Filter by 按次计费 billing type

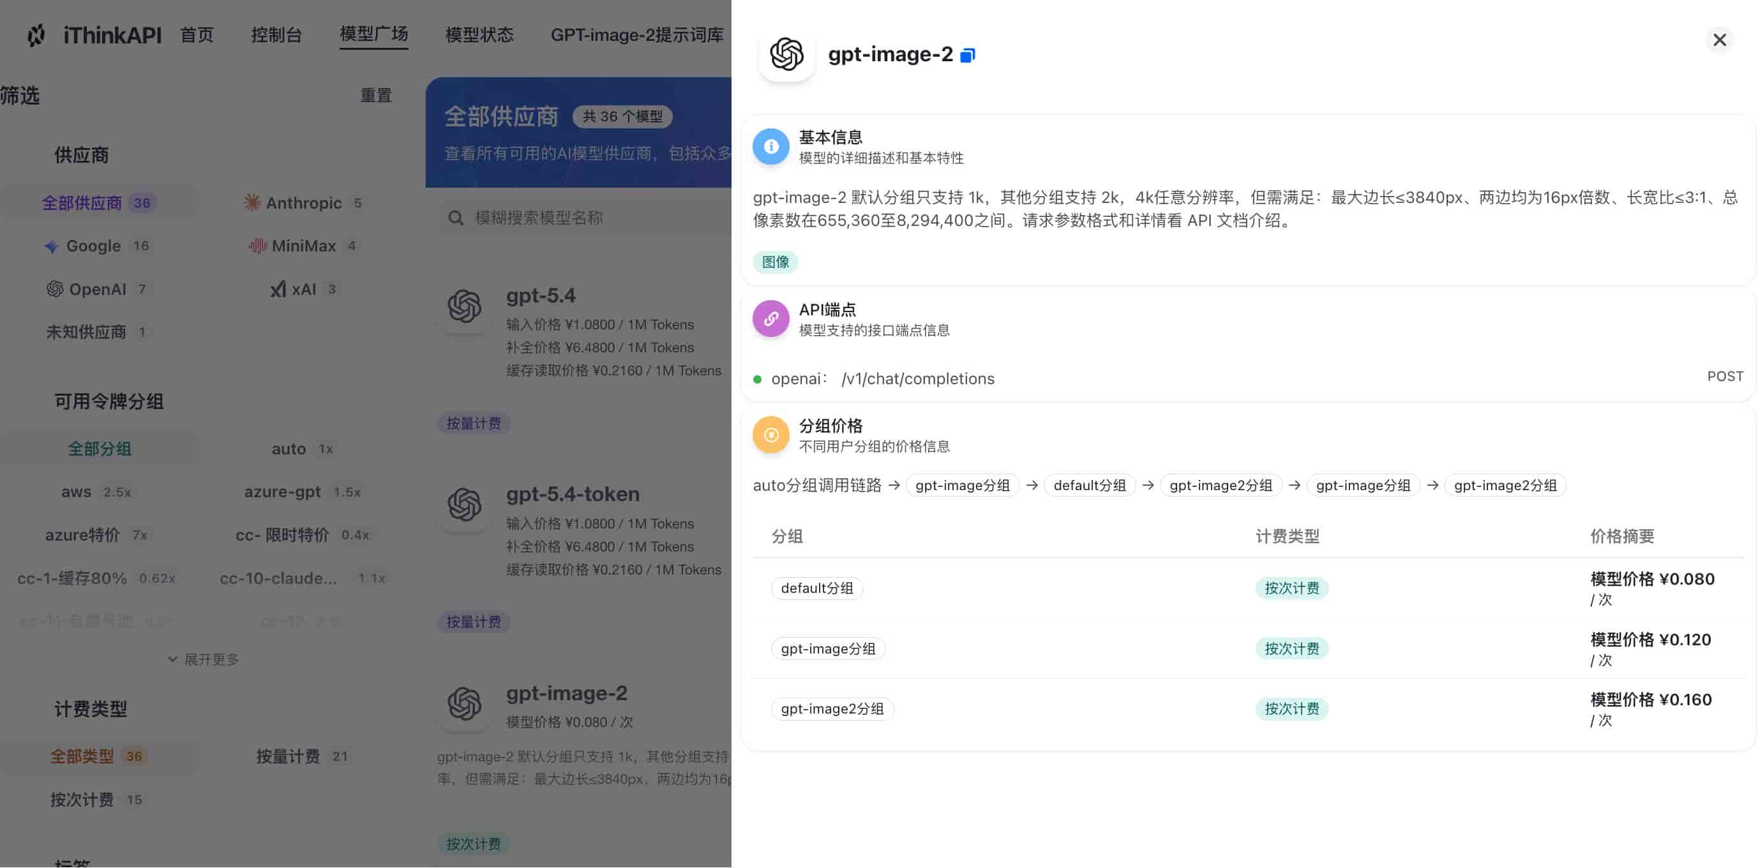(x=100, y=800)
